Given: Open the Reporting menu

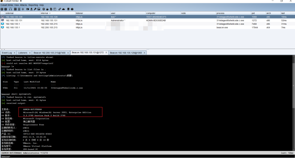Looking at the screenshot, I should [x=33, y=5].
